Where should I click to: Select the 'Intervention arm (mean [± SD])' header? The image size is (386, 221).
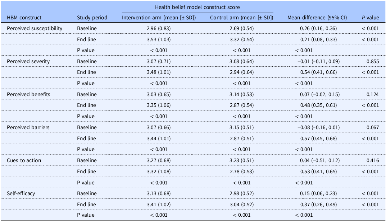[x=159, y=18]
